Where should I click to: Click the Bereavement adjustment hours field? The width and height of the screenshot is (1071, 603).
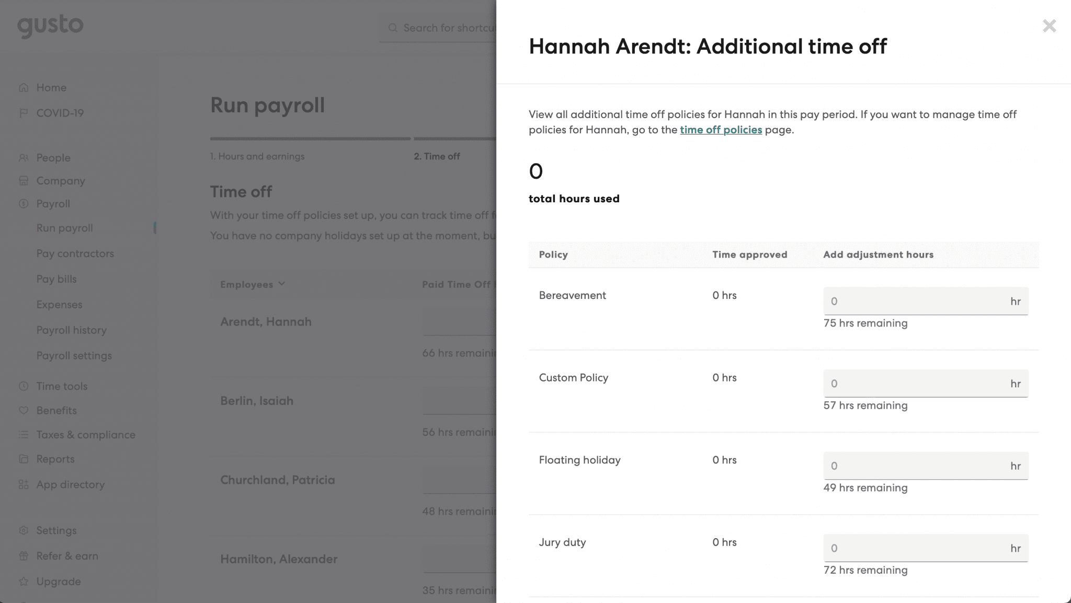tap(926, 301)
